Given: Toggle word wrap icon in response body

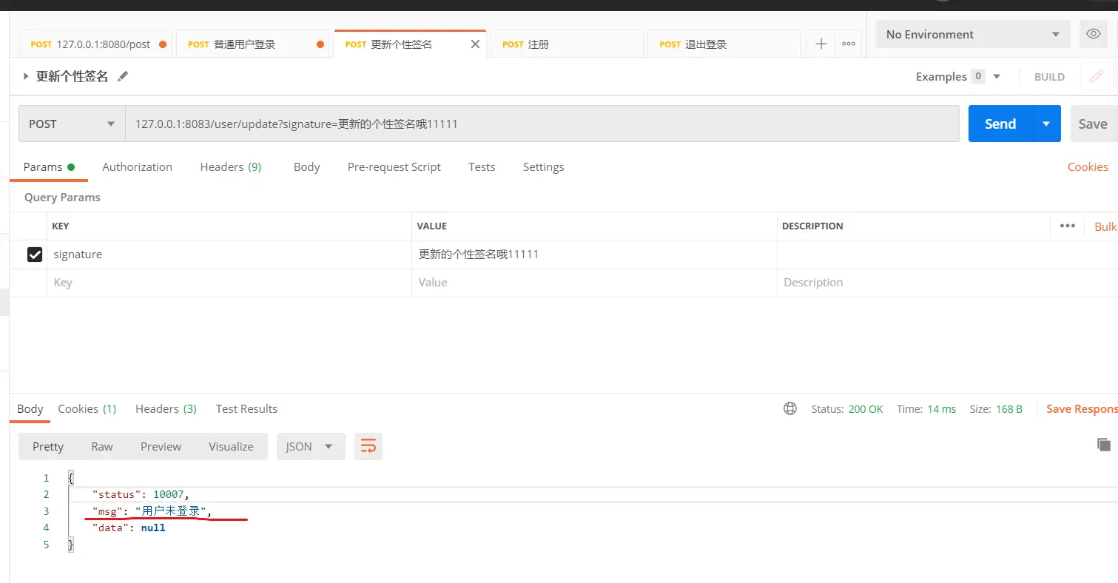Looking at the screenshot, I should pos(368,446).
